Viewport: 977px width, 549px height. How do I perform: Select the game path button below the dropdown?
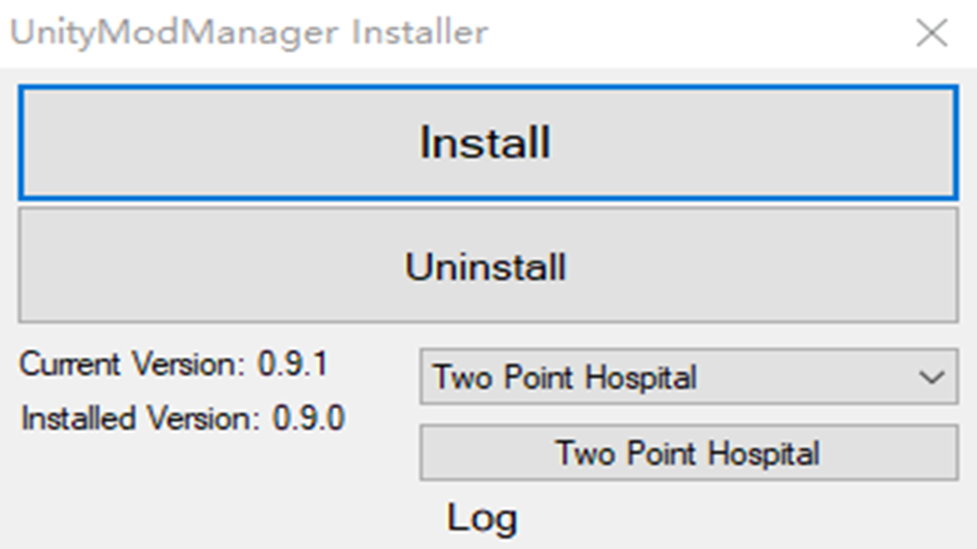(688, 452)
